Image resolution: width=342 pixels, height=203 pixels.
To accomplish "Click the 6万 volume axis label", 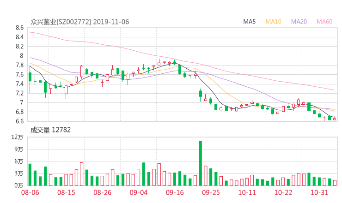I will pos(19,161).
